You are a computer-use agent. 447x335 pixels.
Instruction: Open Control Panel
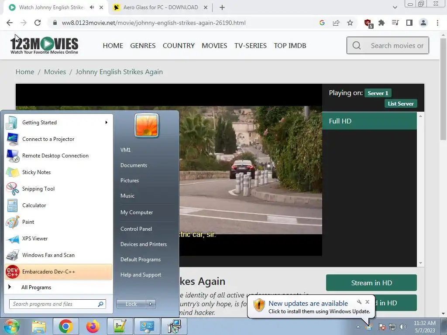tap(136, 229)
